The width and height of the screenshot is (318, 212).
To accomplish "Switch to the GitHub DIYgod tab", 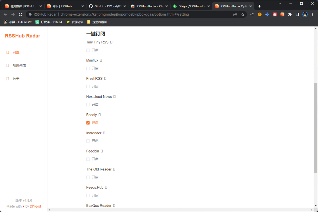I will tap(105, 6).
